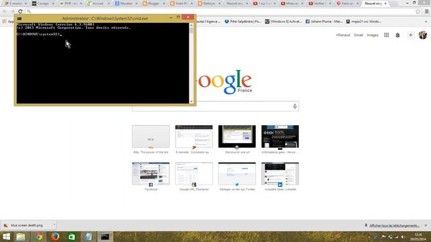Switch to the Votre PC tab
Screen dimensions: 431x242
click(x=181, y=3)
